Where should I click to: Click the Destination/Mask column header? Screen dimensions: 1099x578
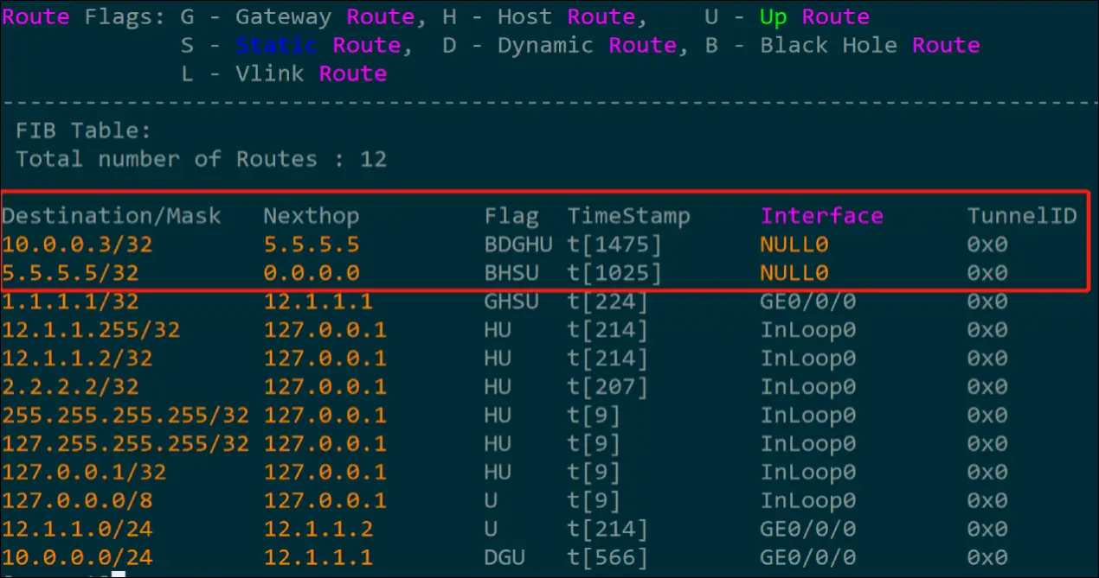coord(112,216)
